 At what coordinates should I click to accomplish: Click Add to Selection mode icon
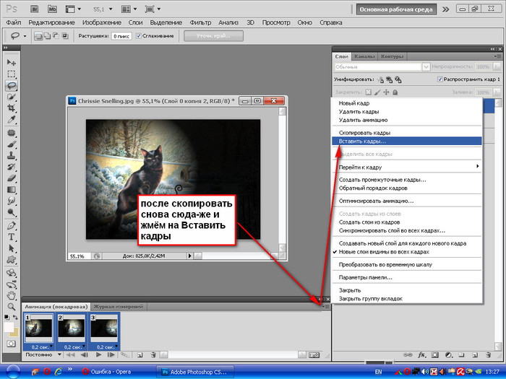point(48,36)
